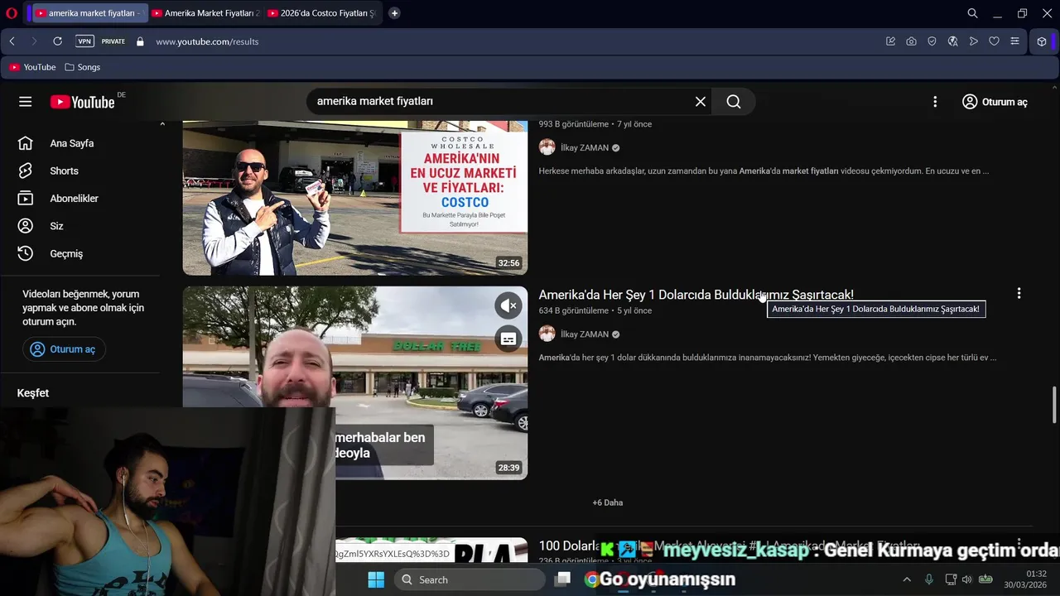The height and width of the screenshot is (596, 1060).
Task: Reload the current page
Action: click(x=57, y=41)
